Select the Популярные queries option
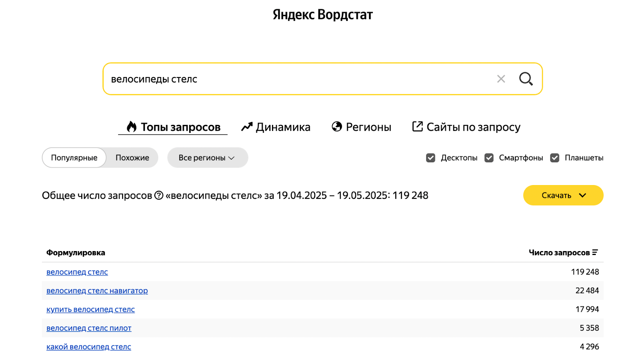Viewport: 628px width, 356px height. click(x=74, y=158)
